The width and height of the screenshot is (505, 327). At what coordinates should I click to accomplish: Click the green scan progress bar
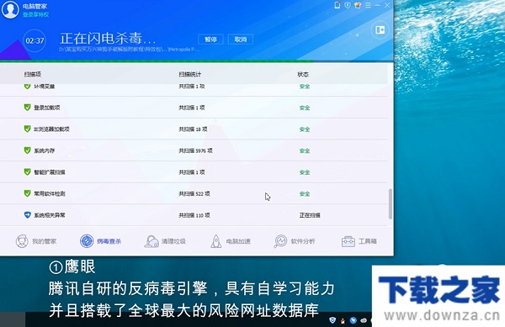point(157,61)
